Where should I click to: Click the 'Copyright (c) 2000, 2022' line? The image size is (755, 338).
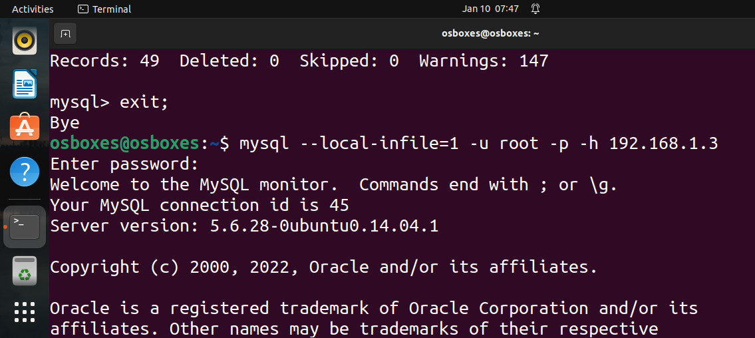click(x=323, y=267)
